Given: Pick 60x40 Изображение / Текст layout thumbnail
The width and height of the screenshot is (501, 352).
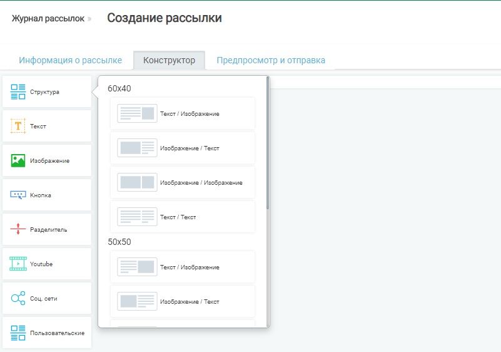Looking at the screenshot, I should click(137, 148).
